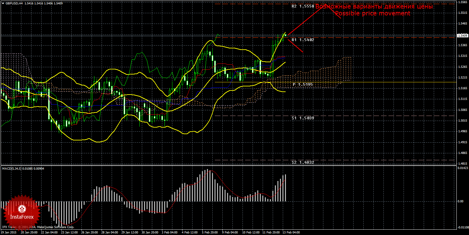Click the R2 1.5550 resistance label

coord(303,6)
